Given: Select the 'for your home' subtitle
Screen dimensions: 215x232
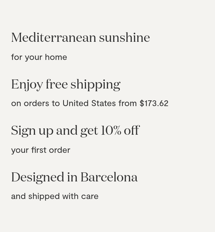Looking at the screenshot, I should [39, 57].
